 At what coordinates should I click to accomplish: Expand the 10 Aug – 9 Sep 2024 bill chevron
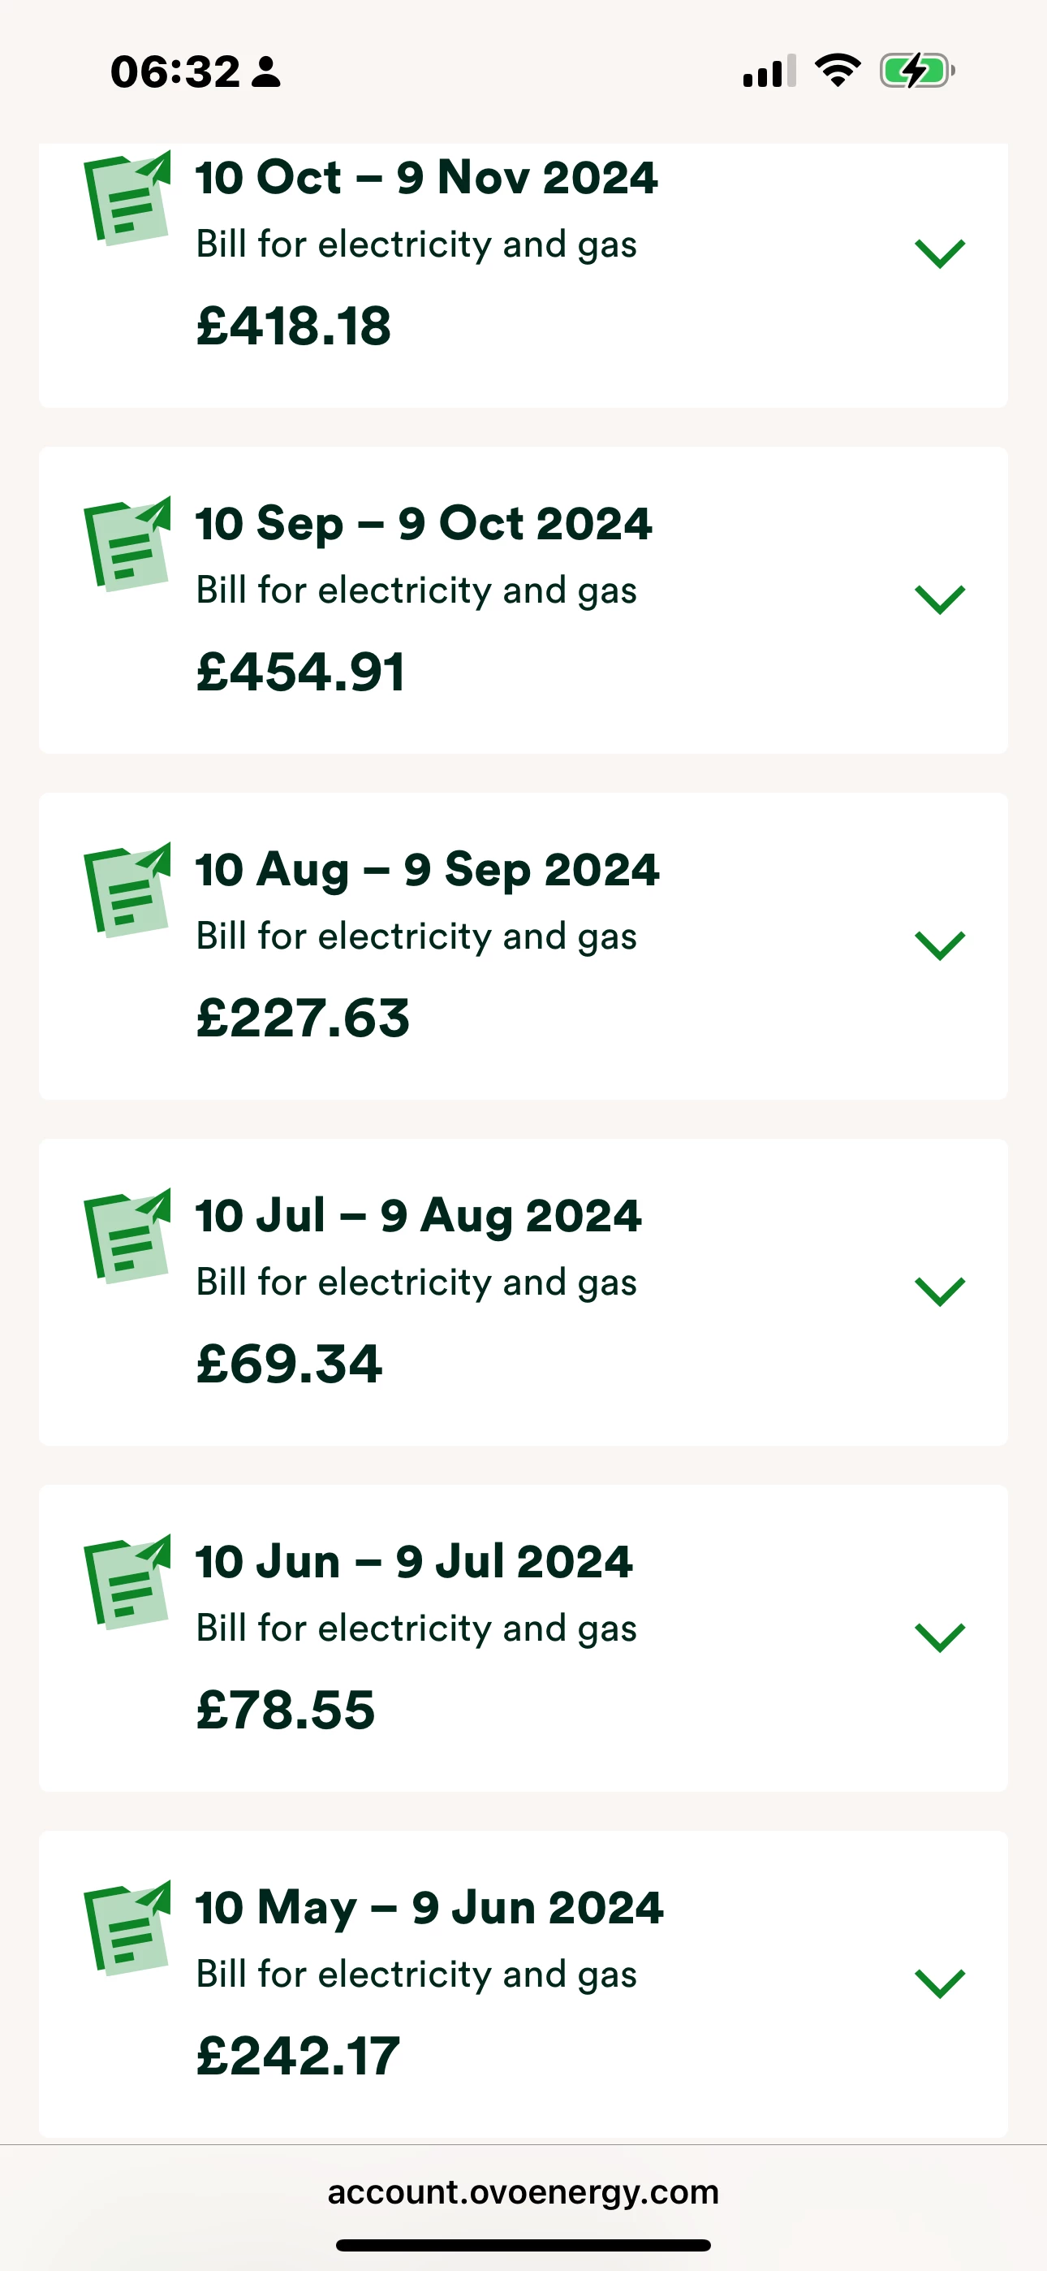tap(941, 945)
